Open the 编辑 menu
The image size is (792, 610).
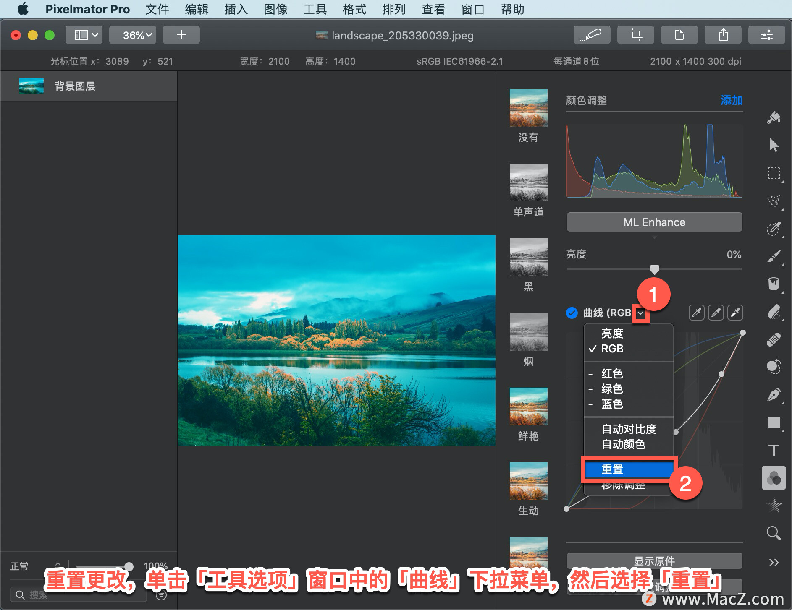pyautogui.click(x=197, y=9)
